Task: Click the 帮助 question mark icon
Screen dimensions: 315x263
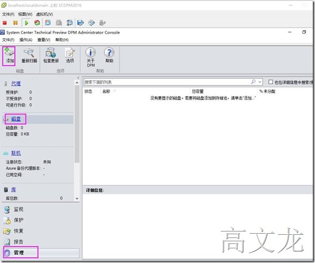Action: (109, 55)
